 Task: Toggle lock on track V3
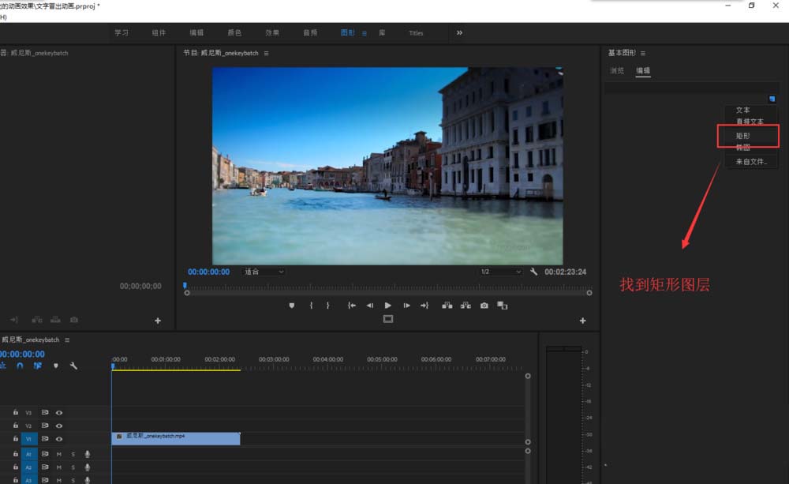coord(16,412)
